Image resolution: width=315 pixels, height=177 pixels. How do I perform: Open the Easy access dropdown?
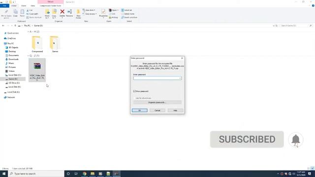(90, 14)
